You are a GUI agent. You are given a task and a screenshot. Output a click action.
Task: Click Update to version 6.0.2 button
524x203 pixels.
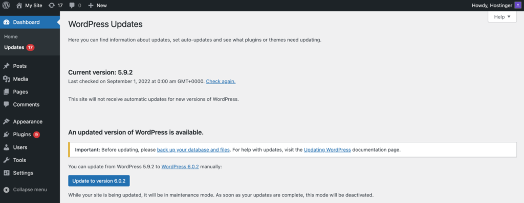pos(99,181)
